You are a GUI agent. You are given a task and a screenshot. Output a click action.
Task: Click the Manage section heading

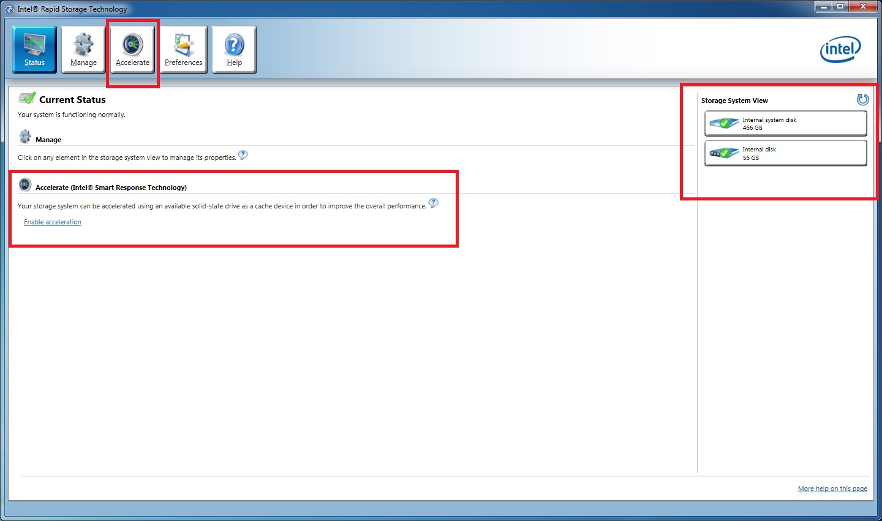tap(48, 140)
